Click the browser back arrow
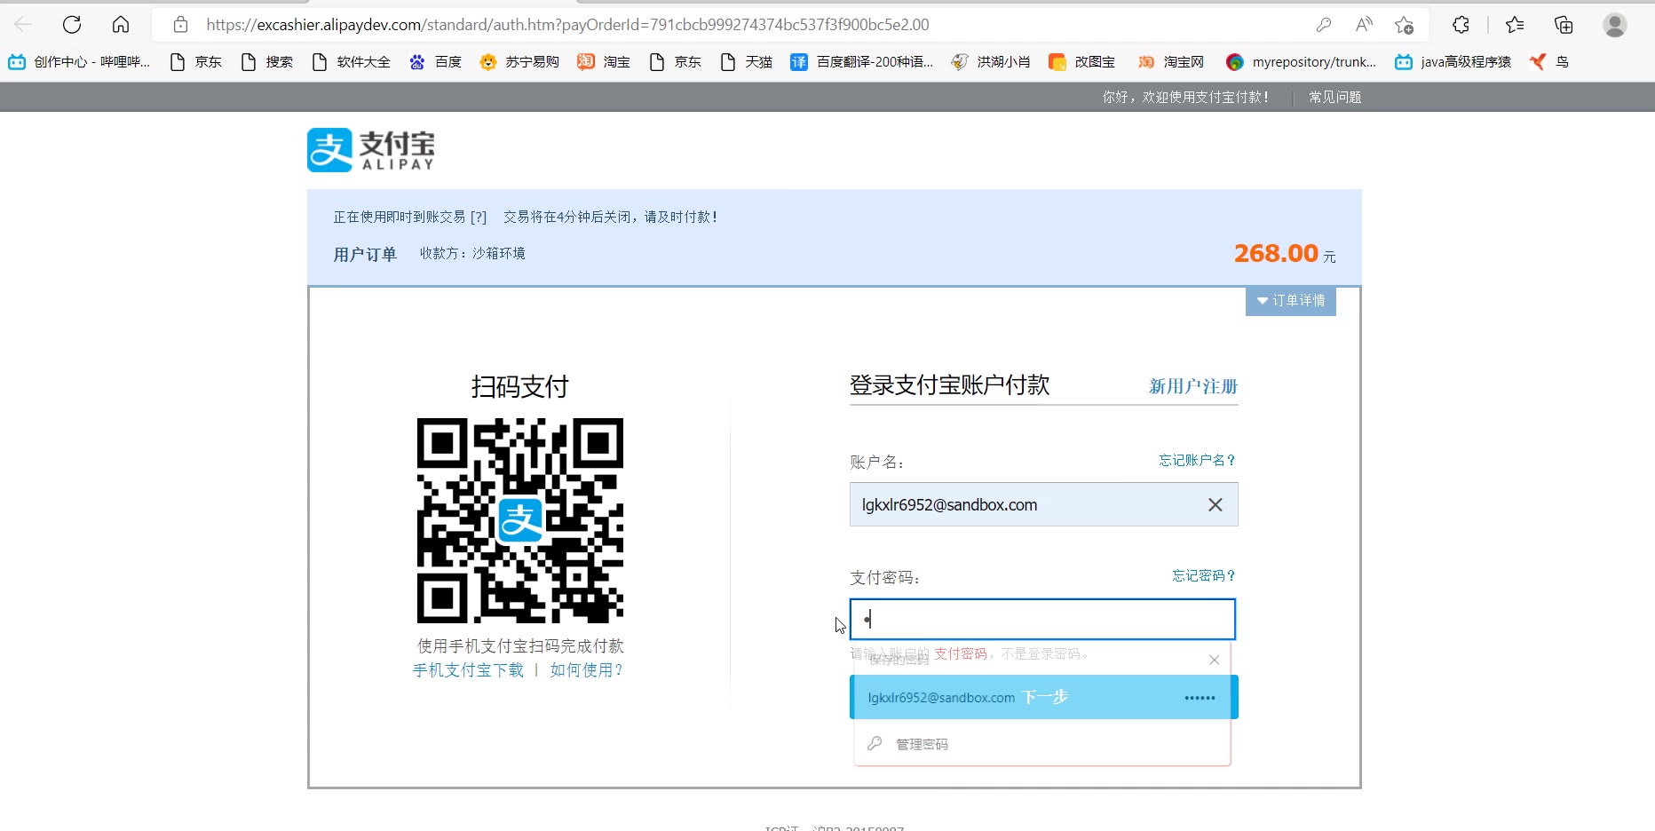The width and height of the screenshot is (1655, 831). (x=24, y=25)
